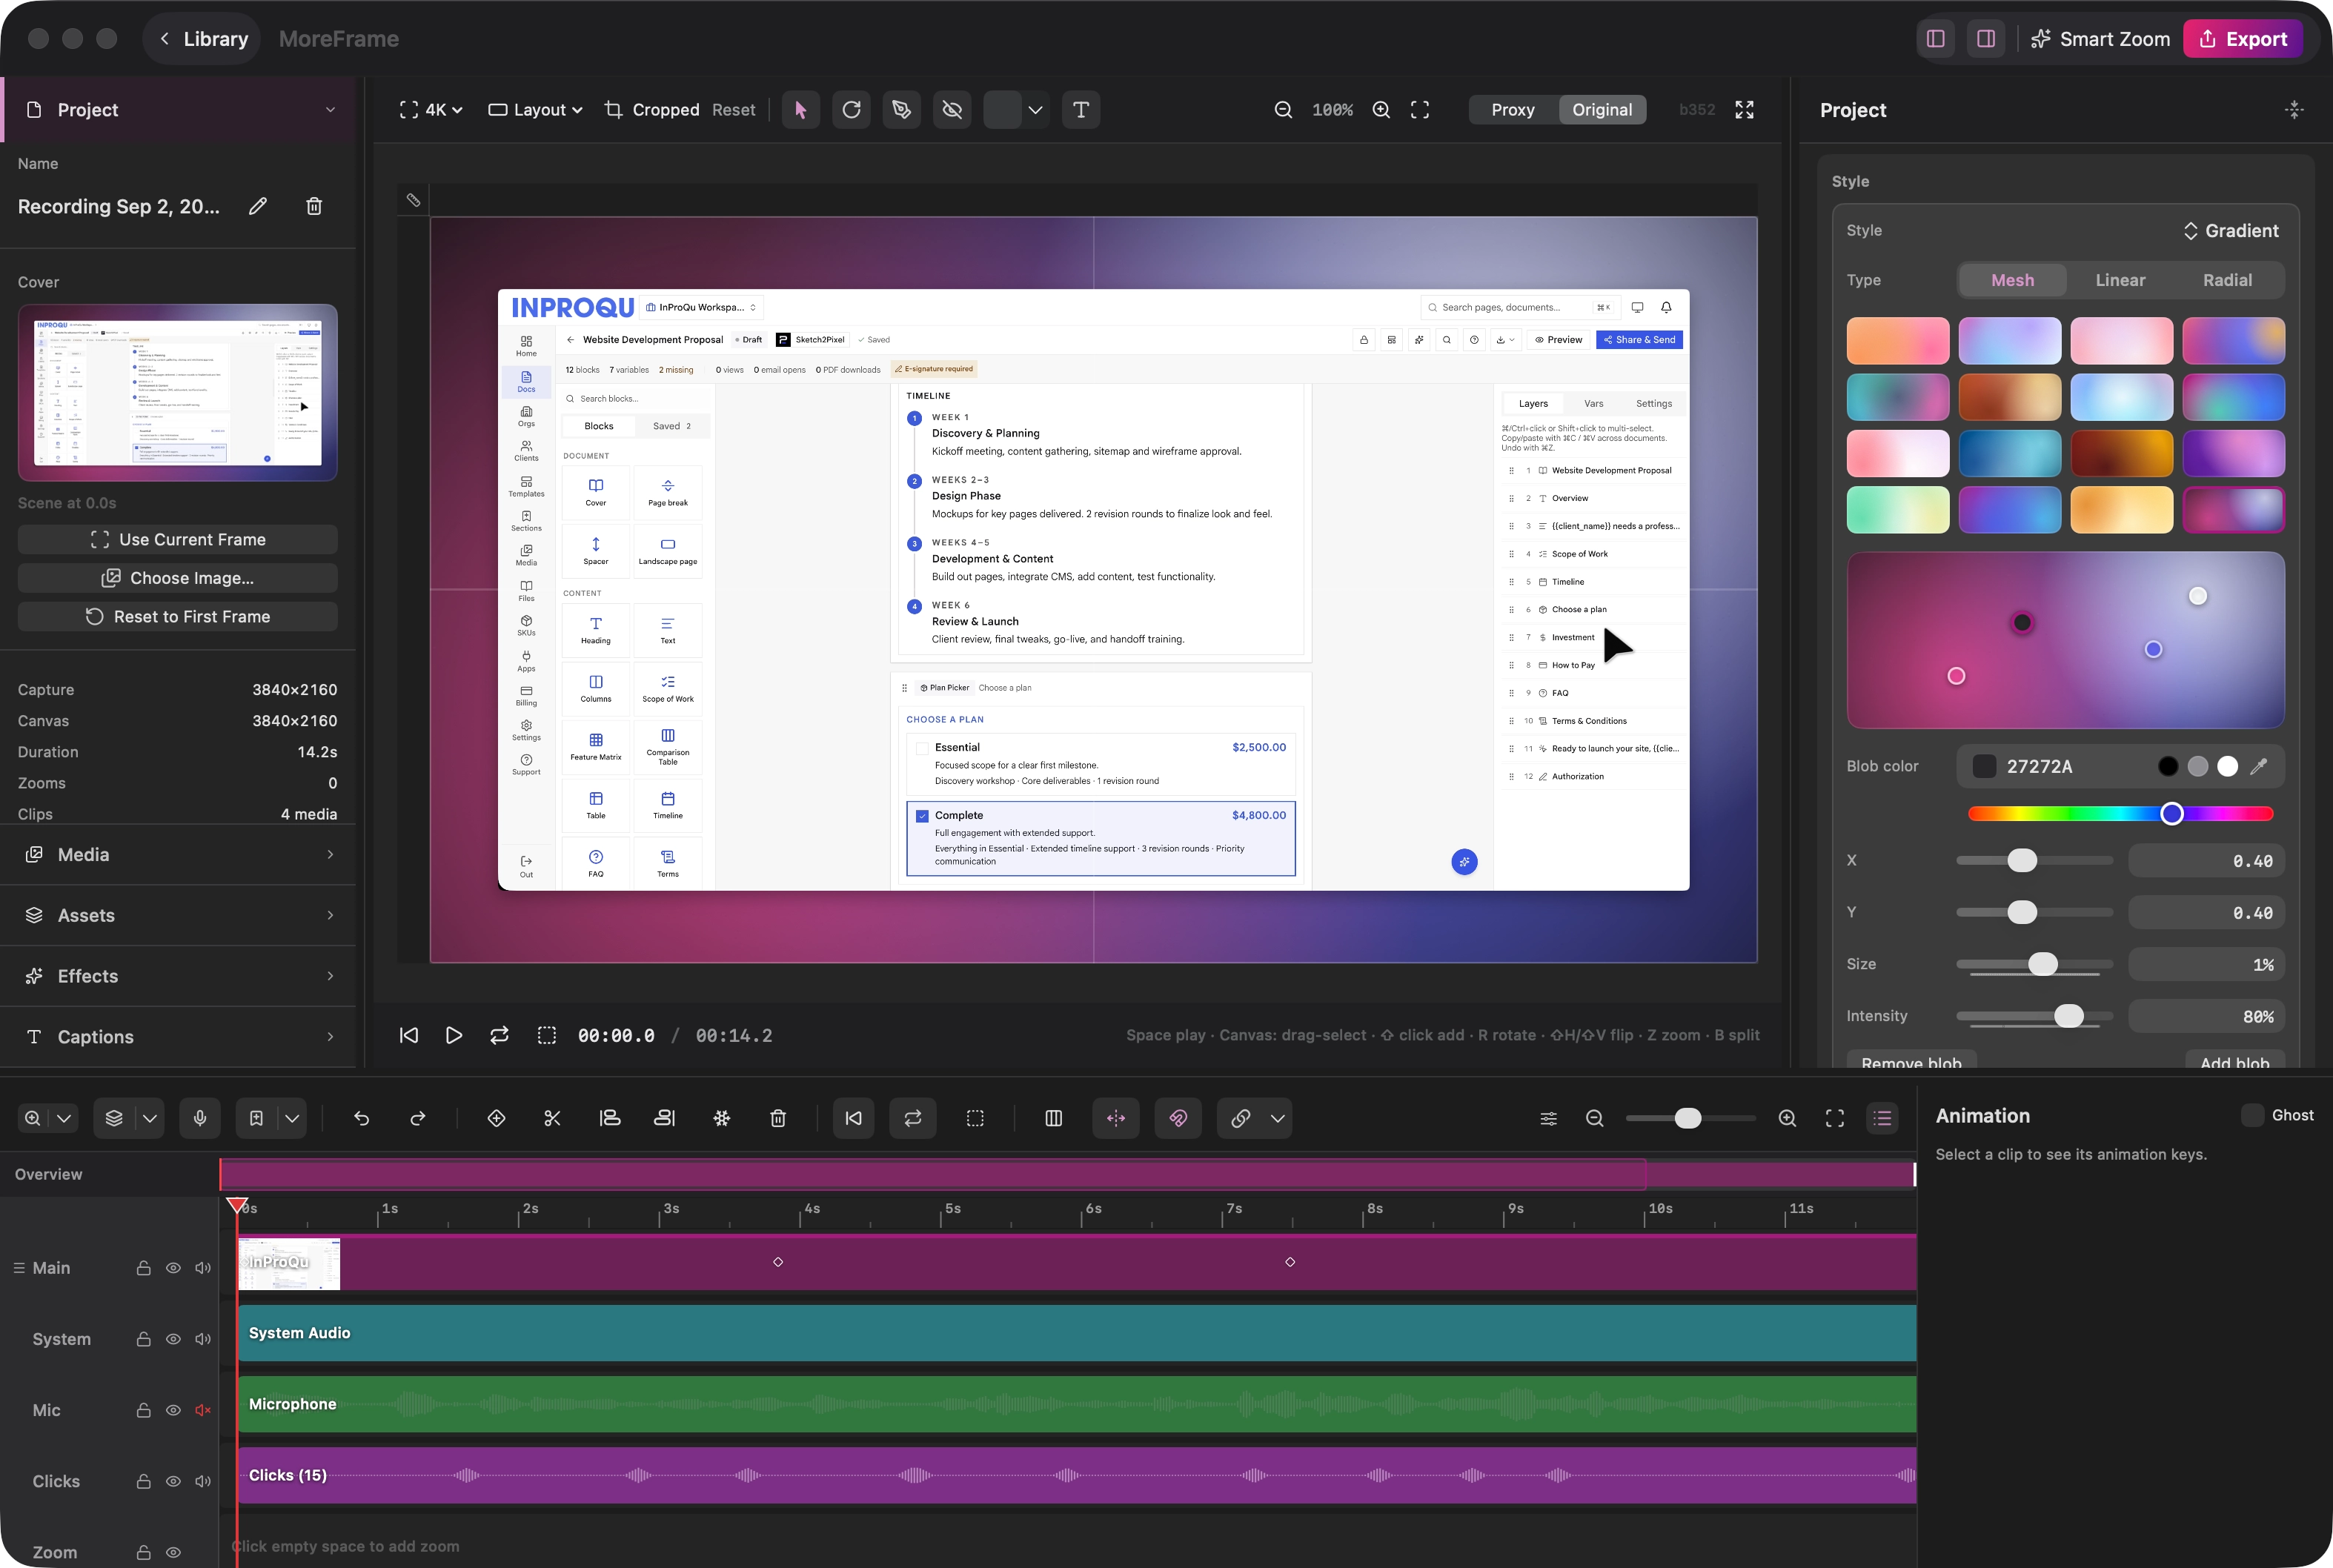2333x1568 pixels.
Task: Lock the Clicks track
Action: (144, 1481)
